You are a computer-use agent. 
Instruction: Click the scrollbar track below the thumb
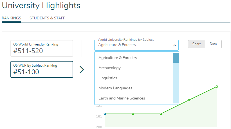(x=176, y=84)
